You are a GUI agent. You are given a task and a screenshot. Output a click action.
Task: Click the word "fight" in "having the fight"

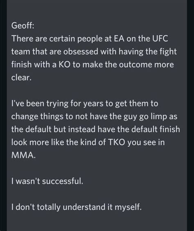pos(168,52)
